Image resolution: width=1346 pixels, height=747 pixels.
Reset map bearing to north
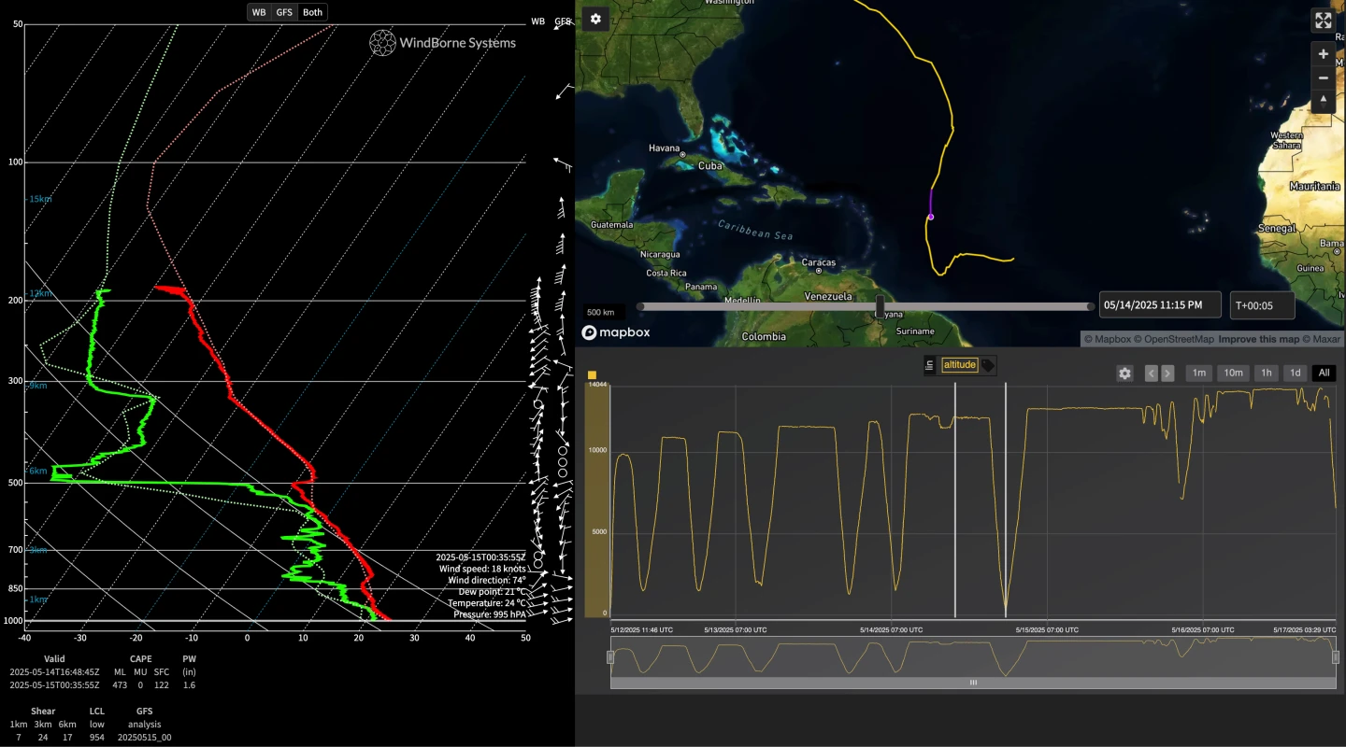point(1323,101)
